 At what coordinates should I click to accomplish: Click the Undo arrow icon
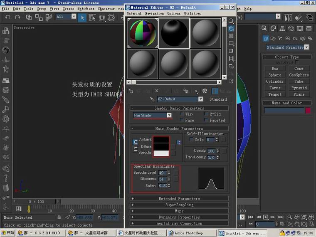click(7, 17)
